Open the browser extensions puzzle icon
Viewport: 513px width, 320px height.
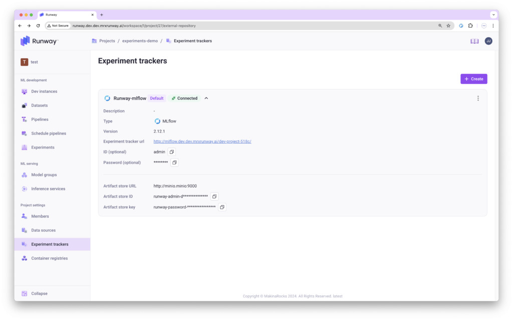[x=470, y=26]
